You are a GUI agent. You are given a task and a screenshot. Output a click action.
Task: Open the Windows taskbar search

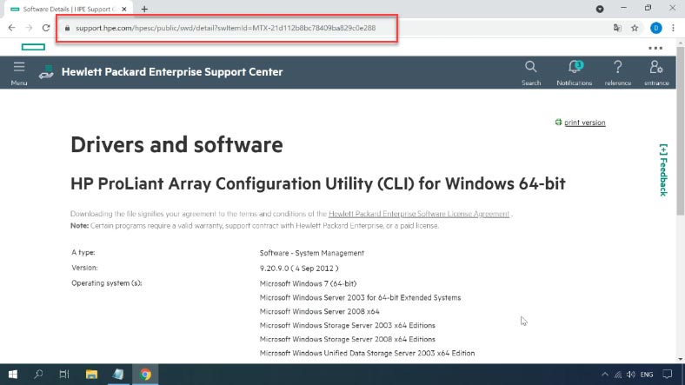38,374
